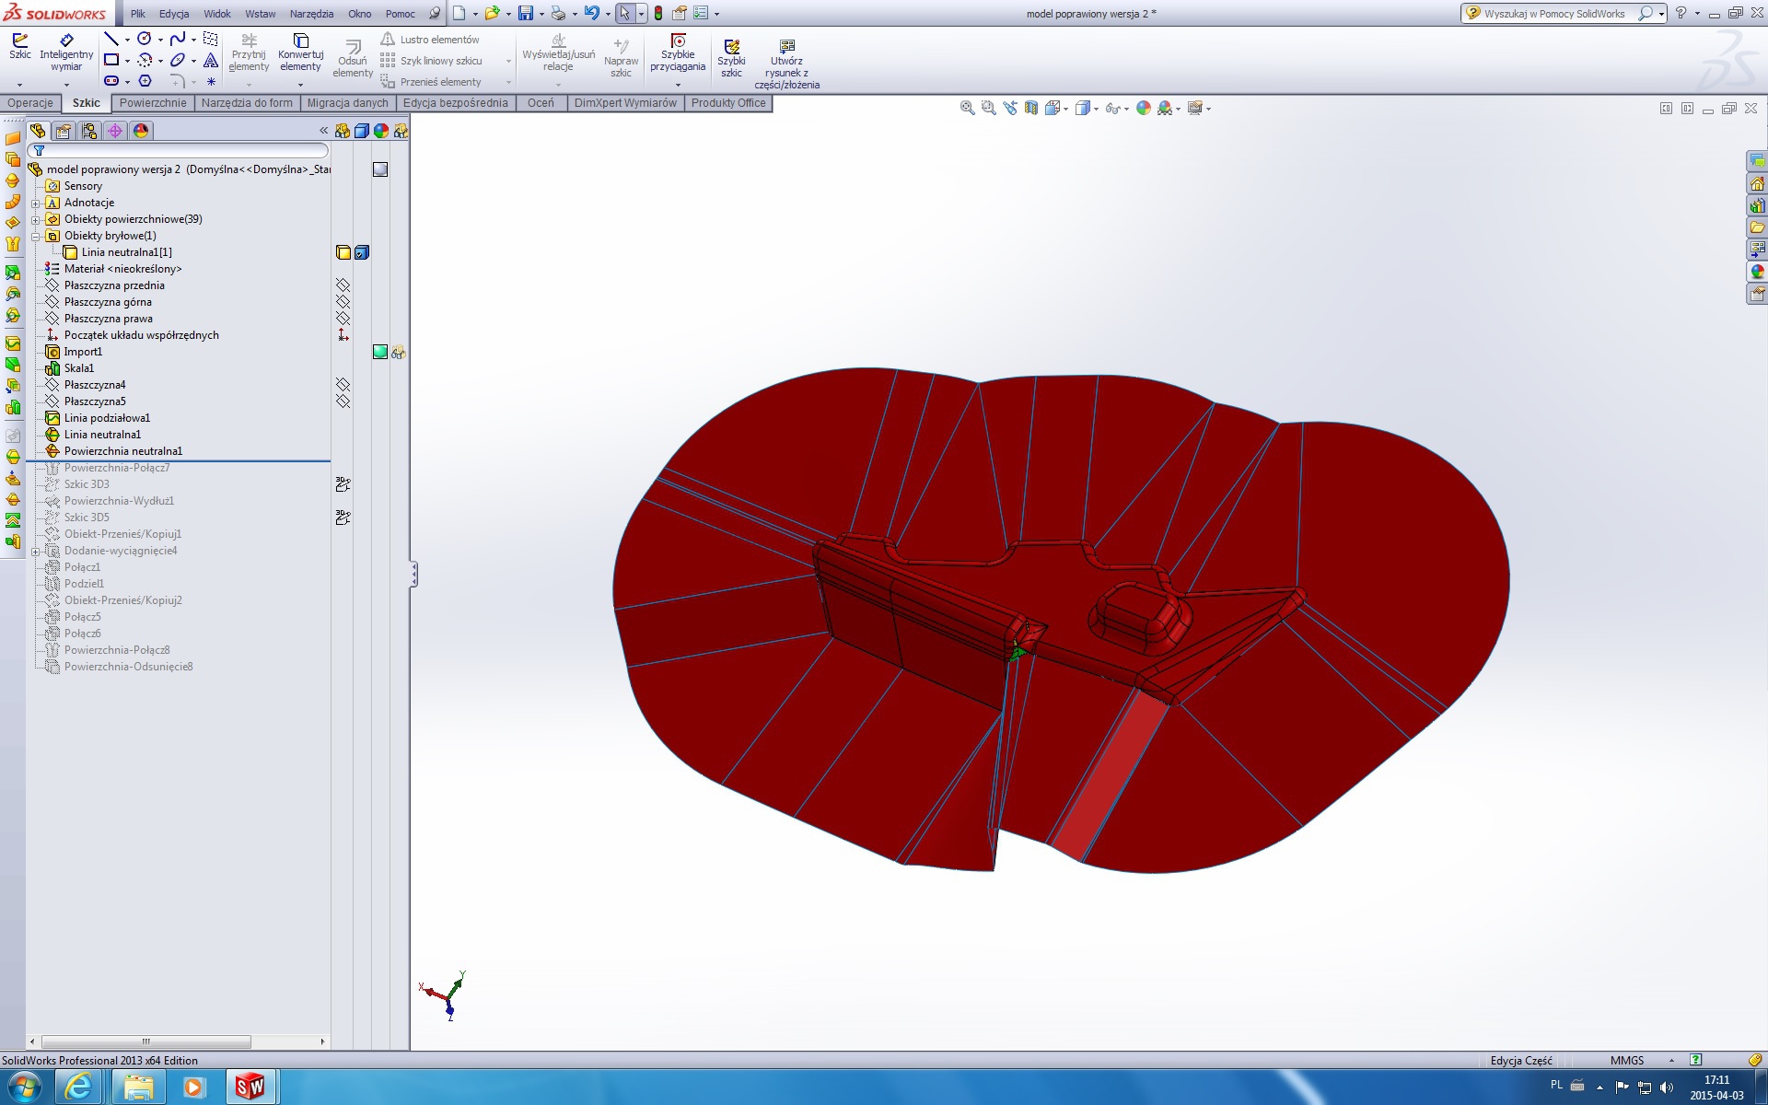Click Utwórz rysunek z części/złożenia button
This screenshot has height=1105, width=1768.
pos(786,64)
